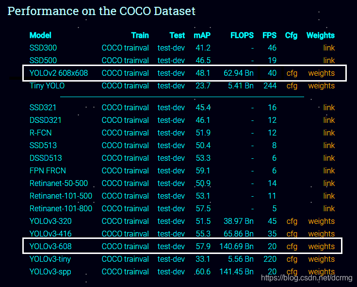The height and width of the screenshot is (287, 357).
Task: Download the YOLOv3-tiny weights
Action: coord(322,259)
